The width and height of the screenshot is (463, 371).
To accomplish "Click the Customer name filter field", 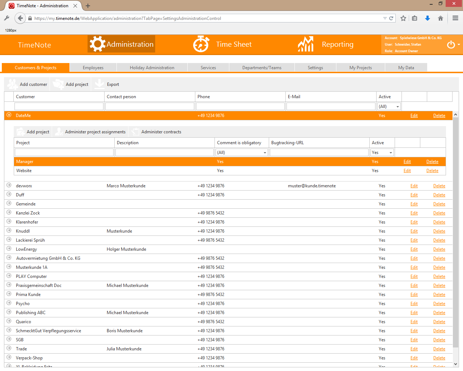I will [x=59, y=107].
